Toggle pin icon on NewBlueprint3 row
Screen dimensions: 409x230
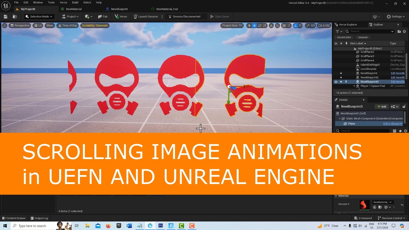pyautogui.click(x=346, y=82)
